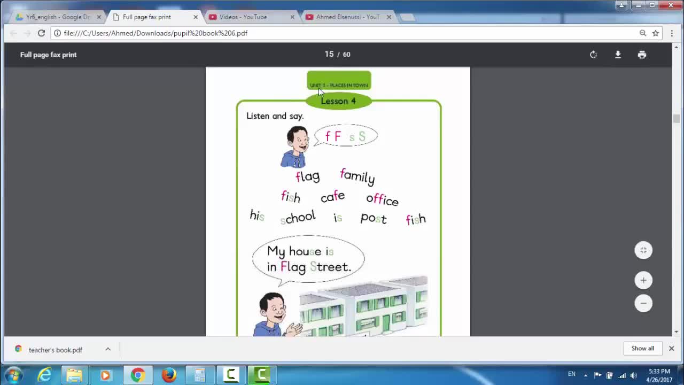684x385 pixels.
Task: Show hidden system tray icons
Action: point(586,375)
